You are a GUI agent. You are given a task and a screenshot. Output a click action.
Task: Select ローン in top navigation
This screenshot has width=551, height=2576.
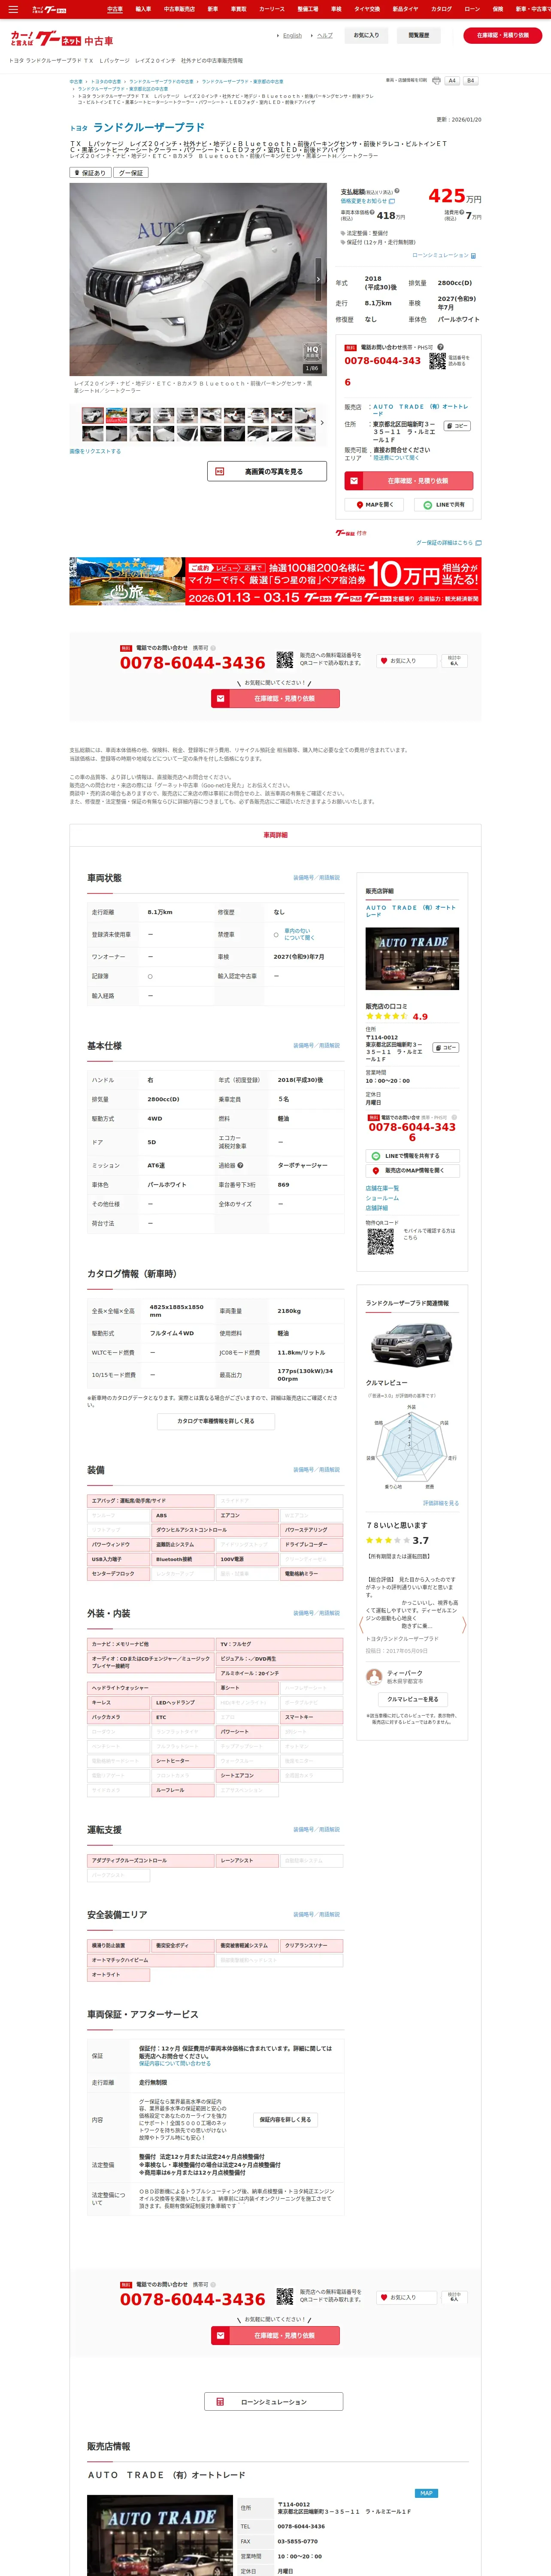coord(472,9)
